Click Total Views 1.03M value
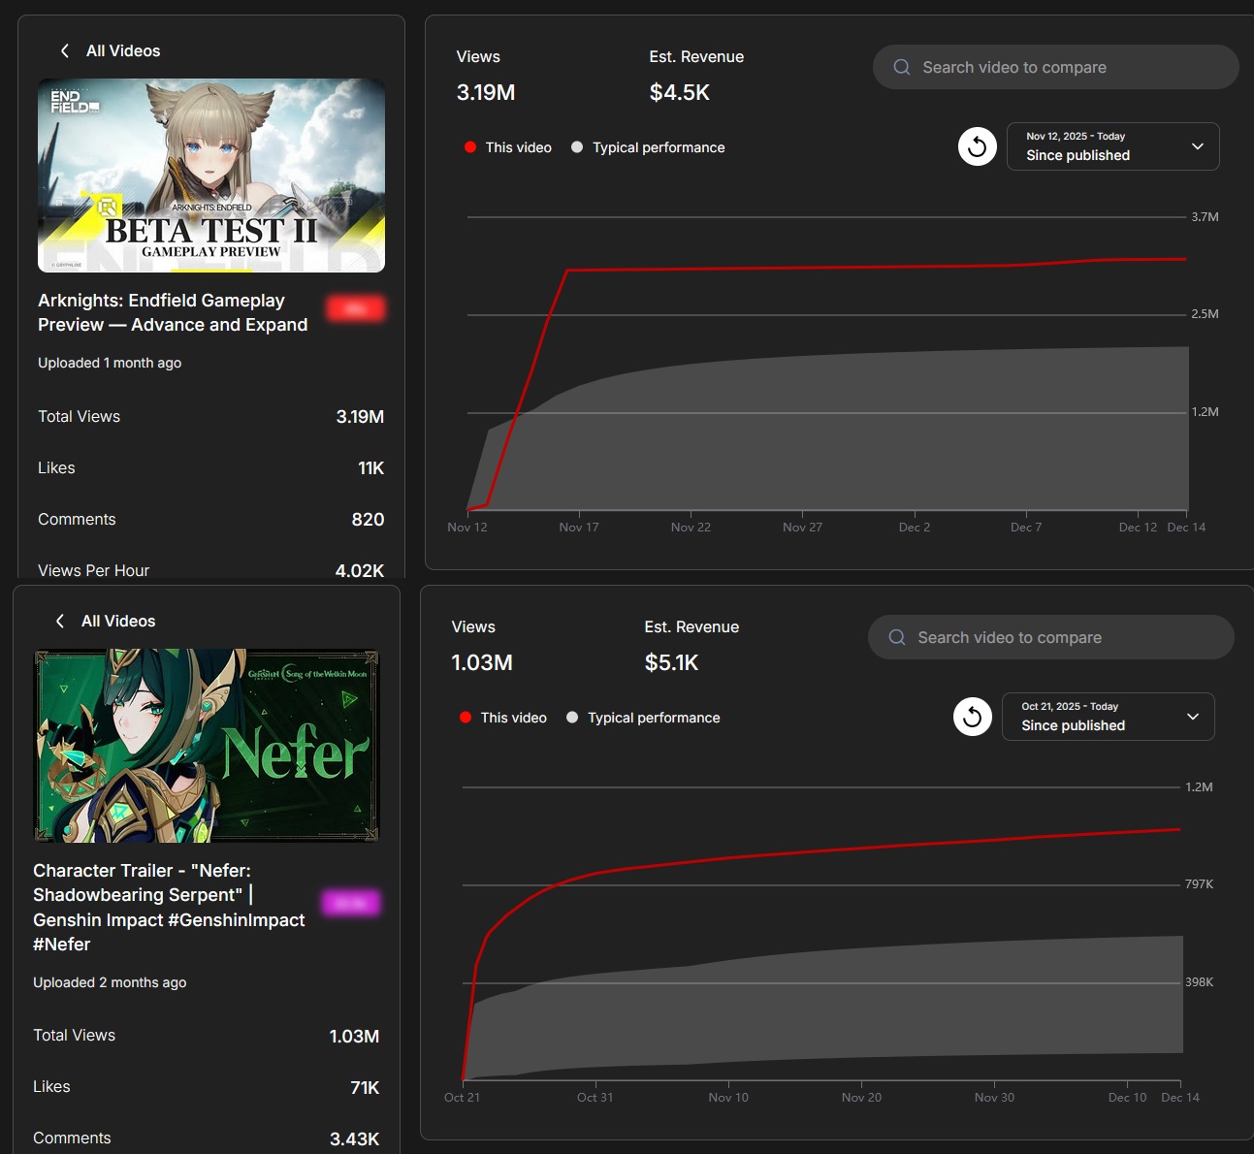This screenshot has width=1254, height=1154. tap(354, 1036)
